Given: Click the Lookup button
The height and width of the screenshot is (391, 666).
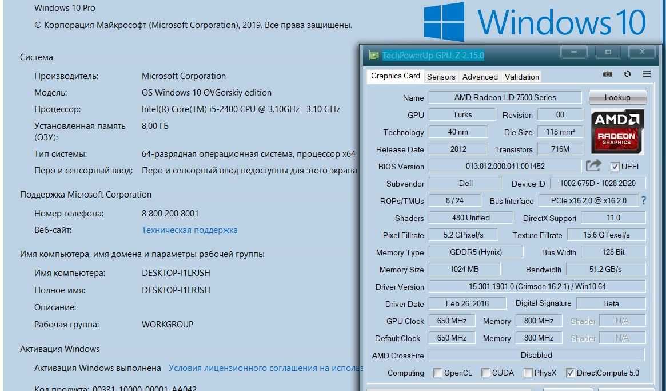Looking at the screenshot, I should tap(617, 97).
